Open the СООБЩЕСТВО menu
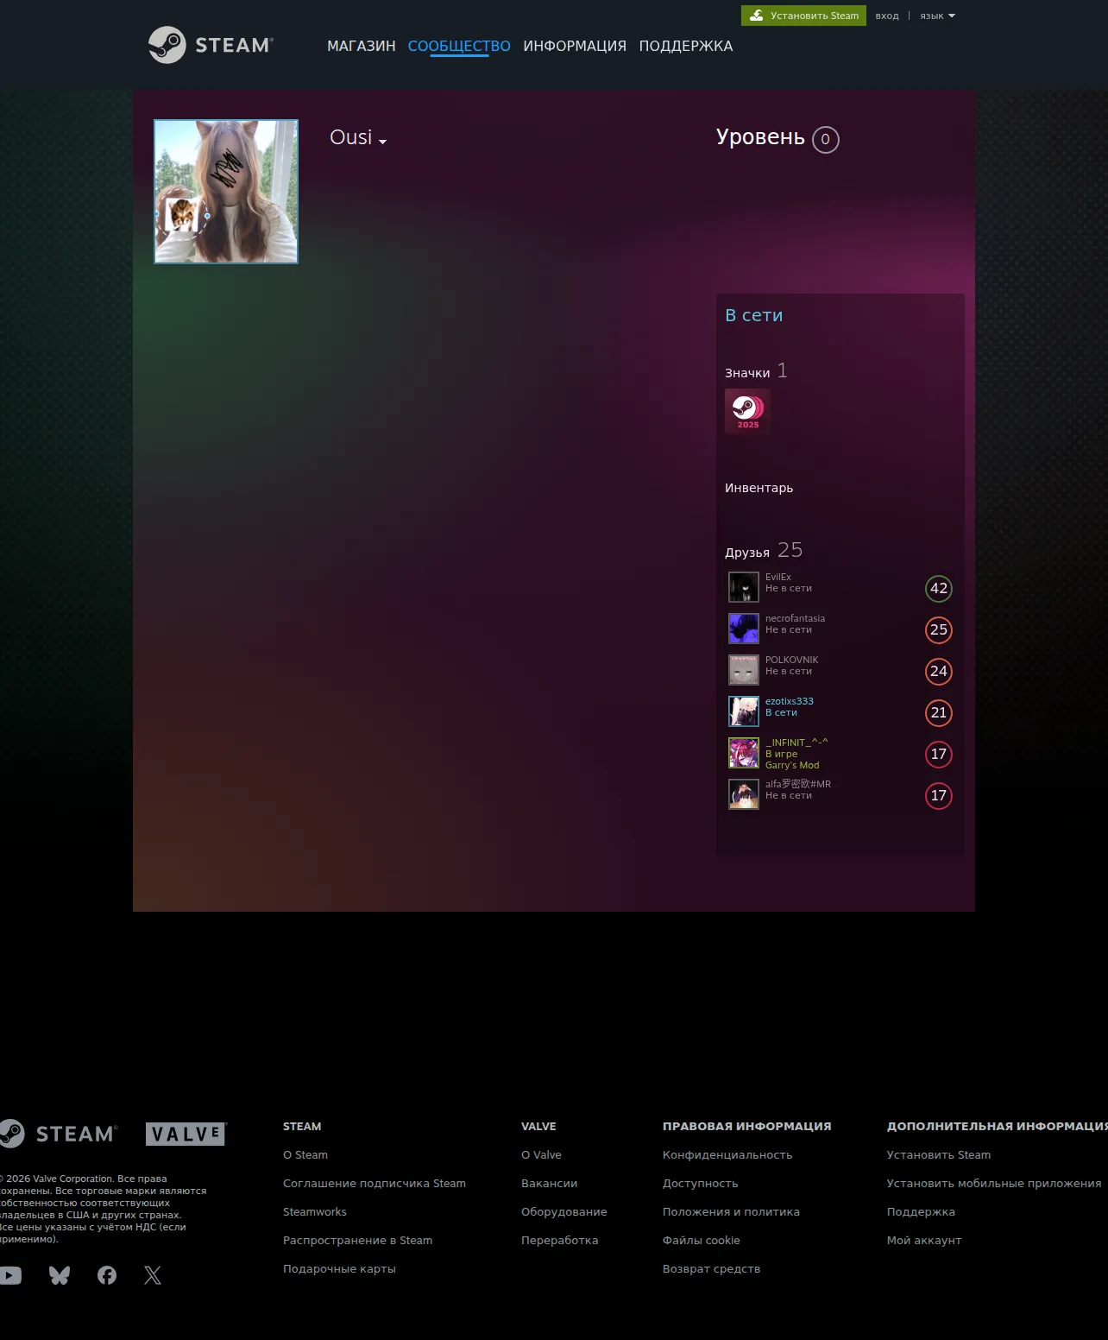The image size is (1108, 1340). (459, 46)
